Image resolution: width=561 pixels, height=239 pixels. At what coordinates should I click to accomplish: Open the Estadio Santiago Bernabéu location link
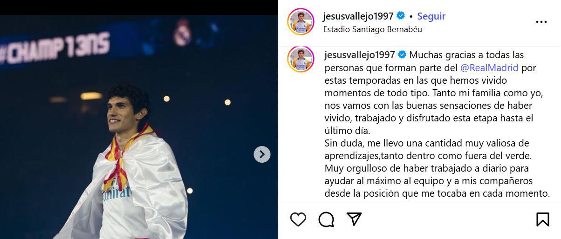(x=372, y=29)
